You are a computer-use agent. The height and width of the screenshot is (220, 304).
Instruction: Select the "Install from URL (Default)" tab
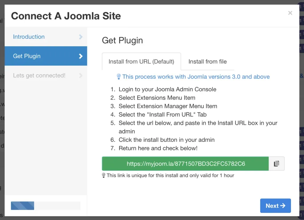click(x=141, y=61)
